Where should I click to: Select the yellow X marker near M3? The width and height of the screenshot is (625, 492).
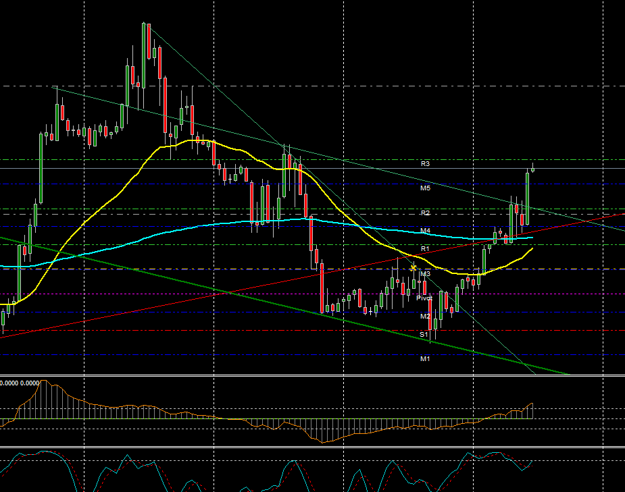414,268
